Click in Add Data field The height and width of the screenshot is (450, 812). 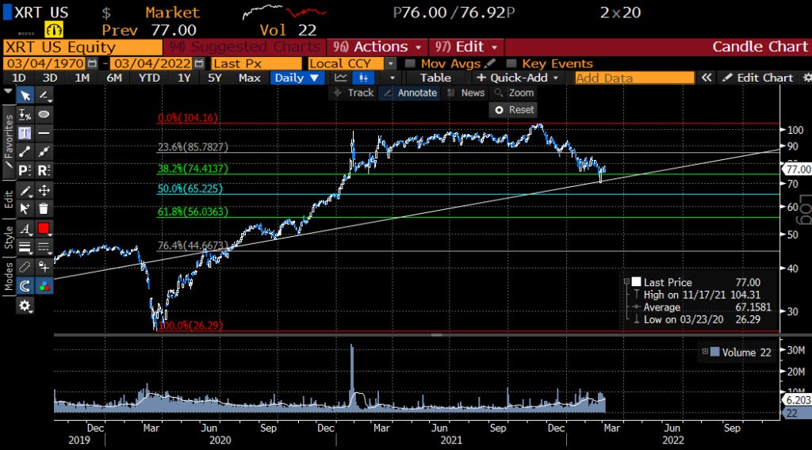[x=635, y=78]
